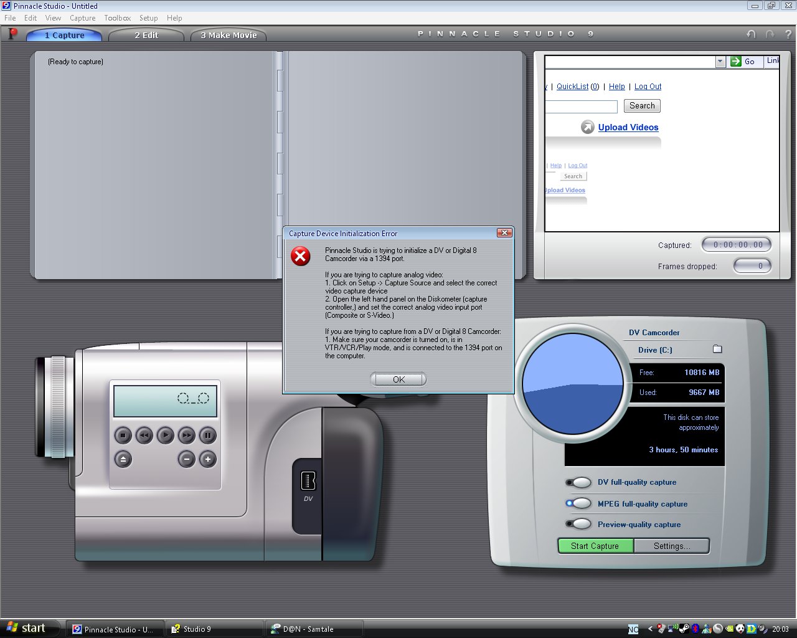Click OK in the error dialog

[398, 379]
